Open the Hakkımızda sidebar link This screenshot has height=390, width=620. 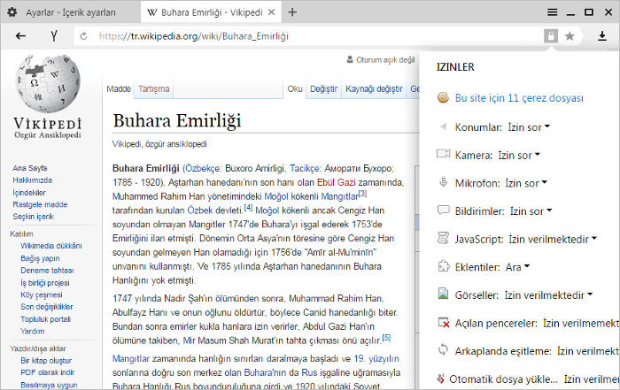(33, 180)
